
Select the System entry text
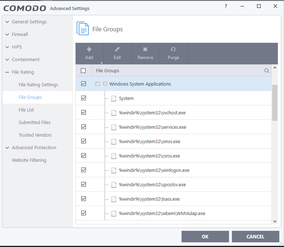(126, 98)
